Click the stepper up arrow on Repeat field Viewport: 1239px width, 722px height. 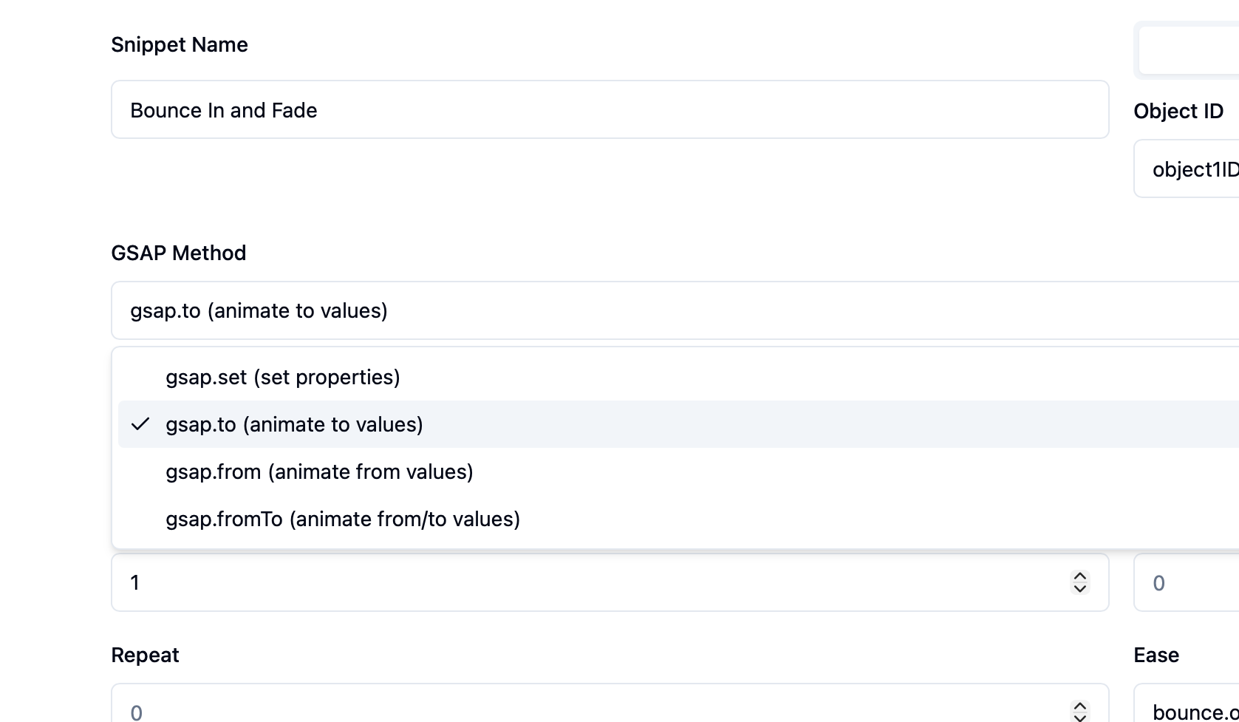point(1079,706)
